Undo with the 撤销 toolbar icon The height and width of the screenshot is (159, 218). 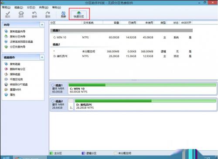34,14
